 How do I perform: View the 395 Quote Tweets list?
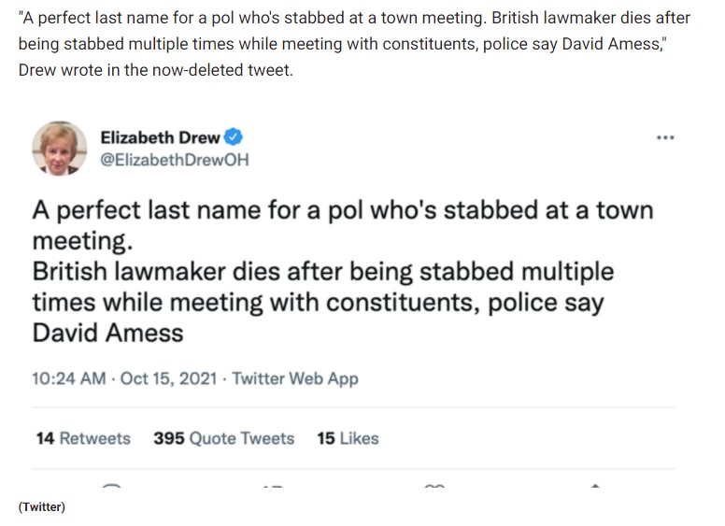(x=223, y=438)
